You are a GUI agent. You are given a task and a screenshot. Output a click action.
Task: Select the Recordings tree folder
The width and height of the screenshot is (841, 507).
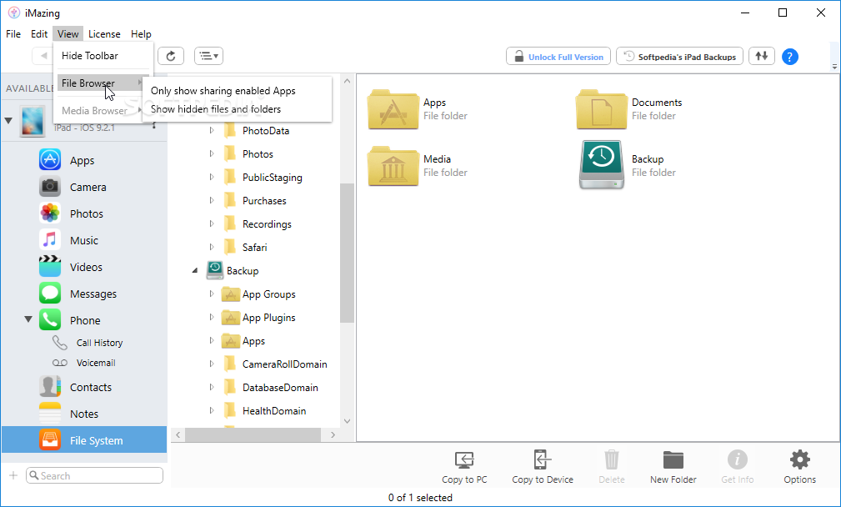pos(267,224)
